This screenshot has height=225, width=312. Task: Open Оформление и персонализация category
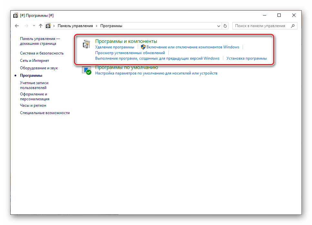(35, 97)
